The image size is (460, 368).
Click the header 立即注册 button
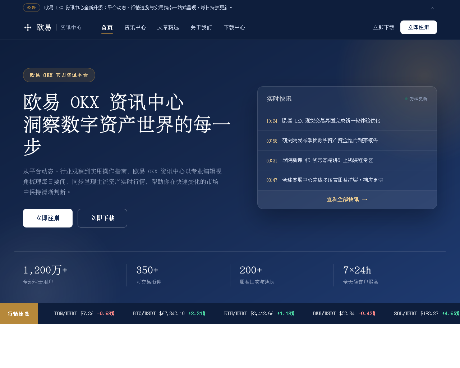(419, 27)
